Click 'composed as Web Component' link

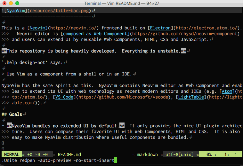[95, 34]
